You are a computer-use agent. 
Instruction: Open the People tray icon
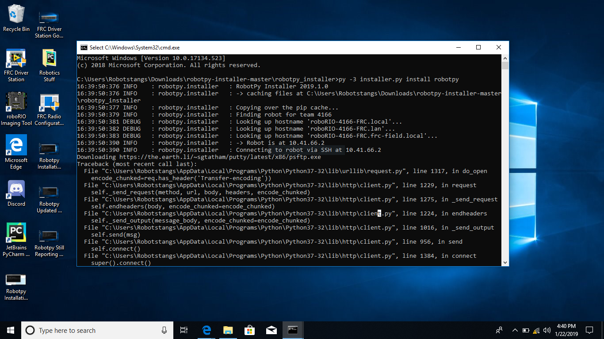pos(499,330)
